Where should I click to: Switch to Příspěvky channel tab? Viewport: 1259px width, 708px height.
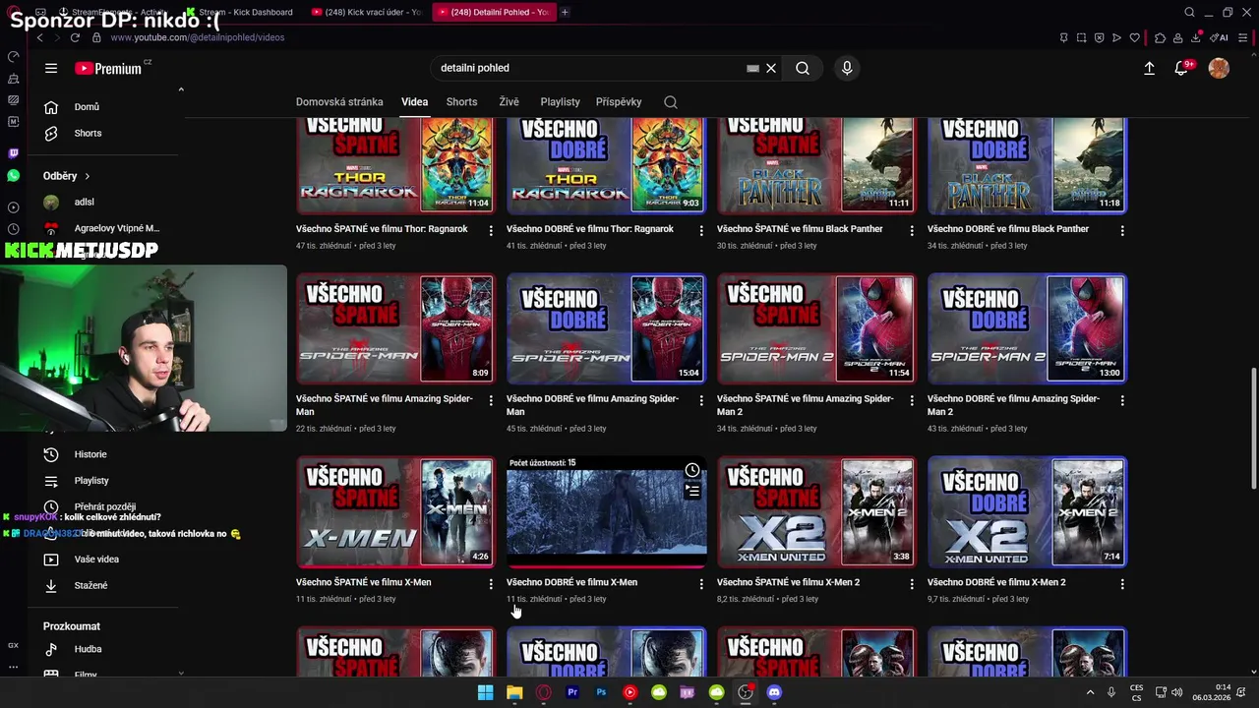[619, 102]
